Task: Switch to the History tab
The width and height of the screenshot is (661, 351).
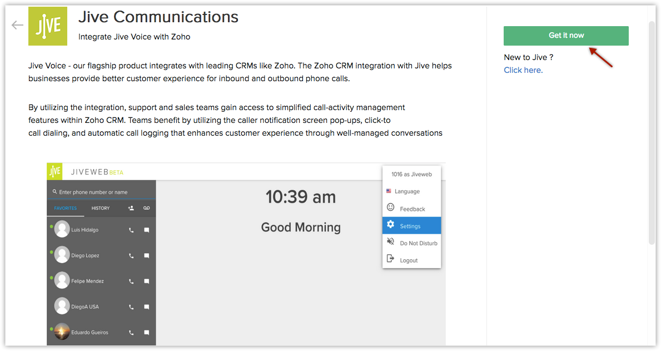Action: point(100,208)
